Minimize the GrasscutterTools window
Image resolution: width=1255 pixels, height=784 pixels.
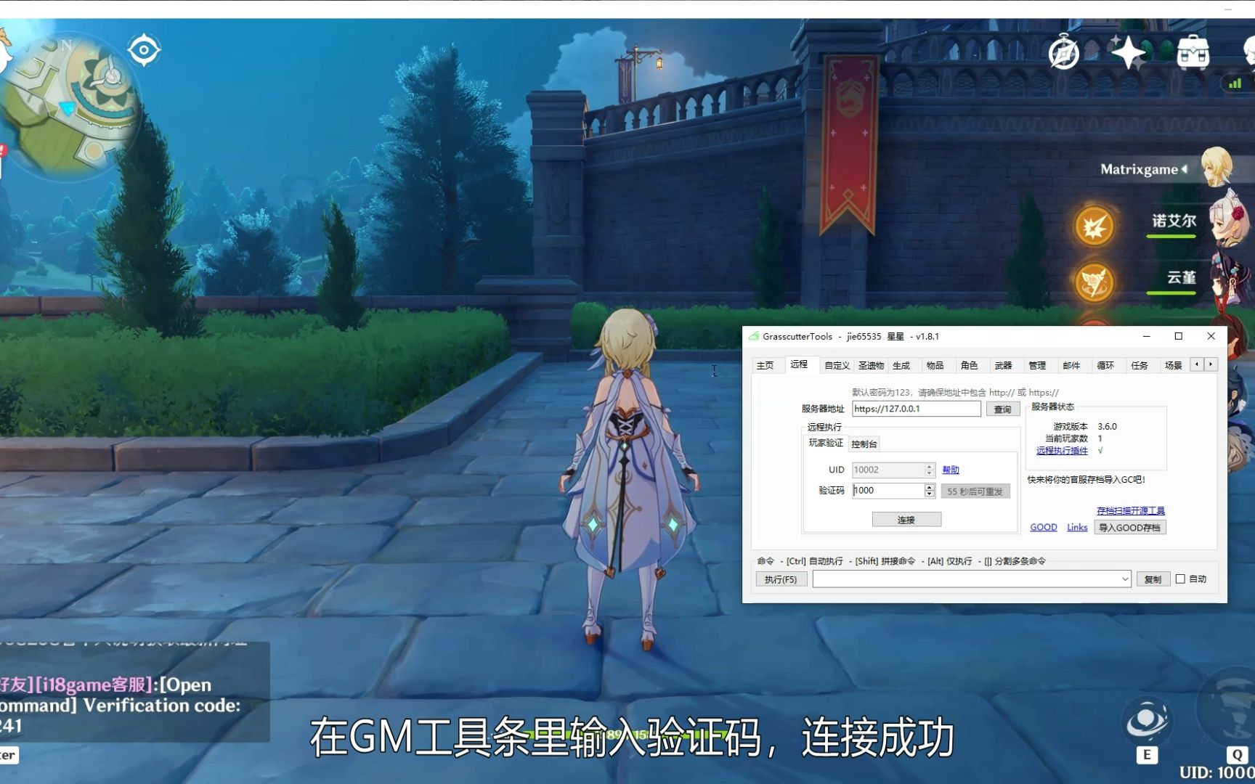(1147, 336)
